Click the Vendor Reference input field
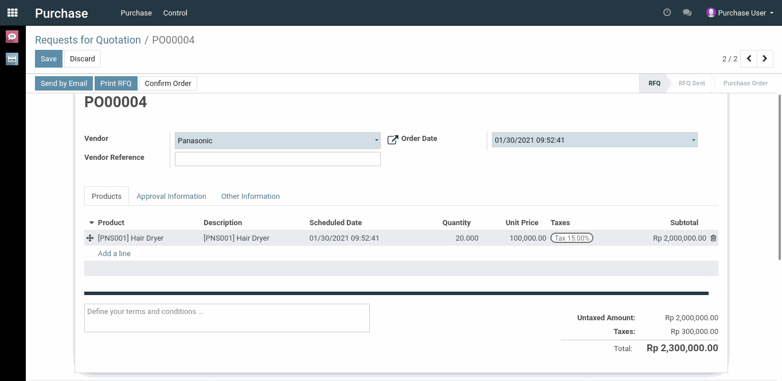This screenshot has width=782, height=381. coord(277,159)
